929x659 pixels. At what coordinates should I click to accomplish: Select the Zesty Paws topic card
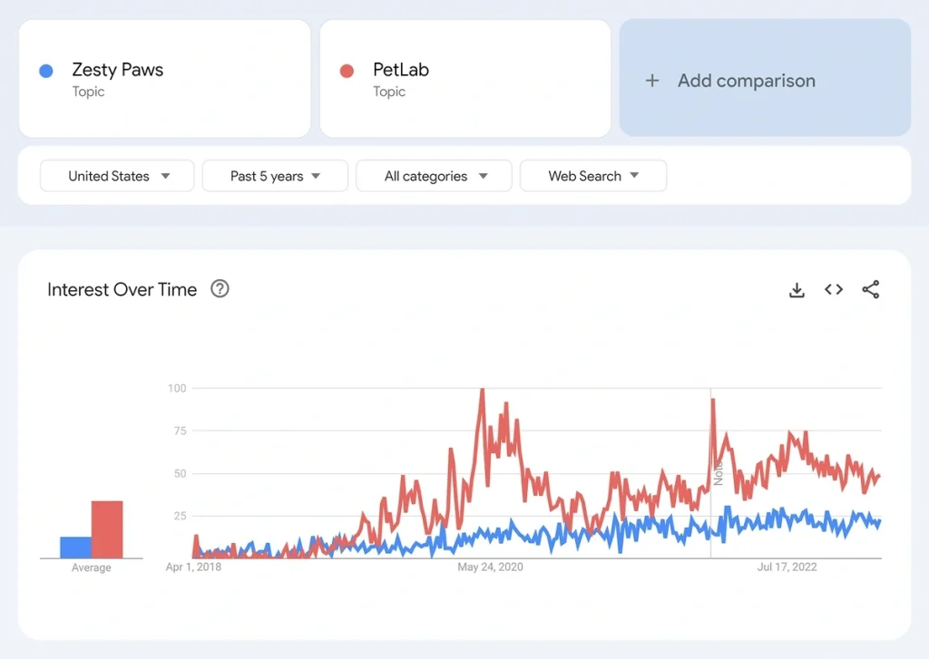click(164, 78)
